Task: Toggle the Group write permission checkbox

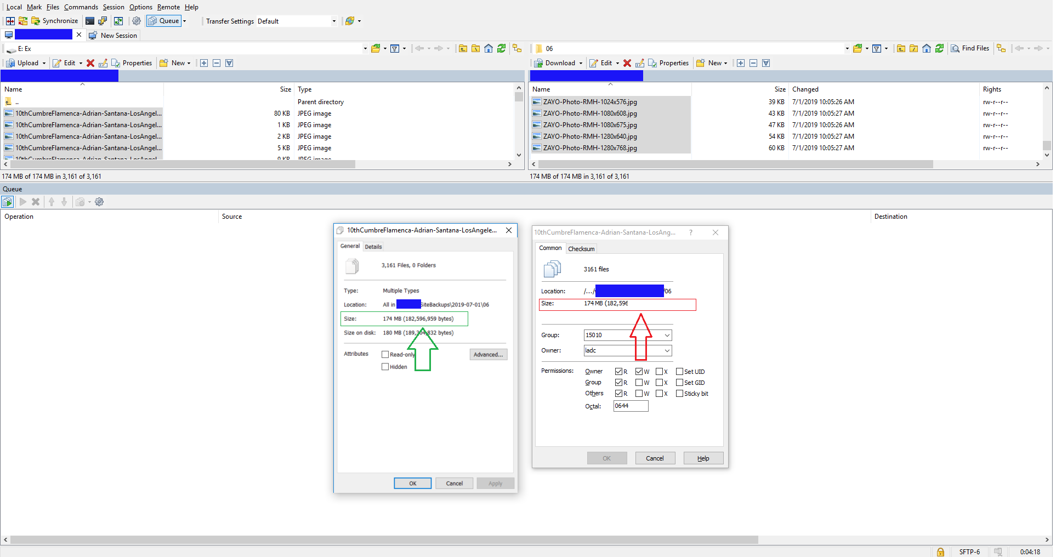Action: (x=639, y=383)
